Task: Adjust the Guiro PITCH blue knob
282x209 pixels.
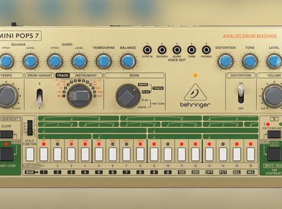Action: 55,62
